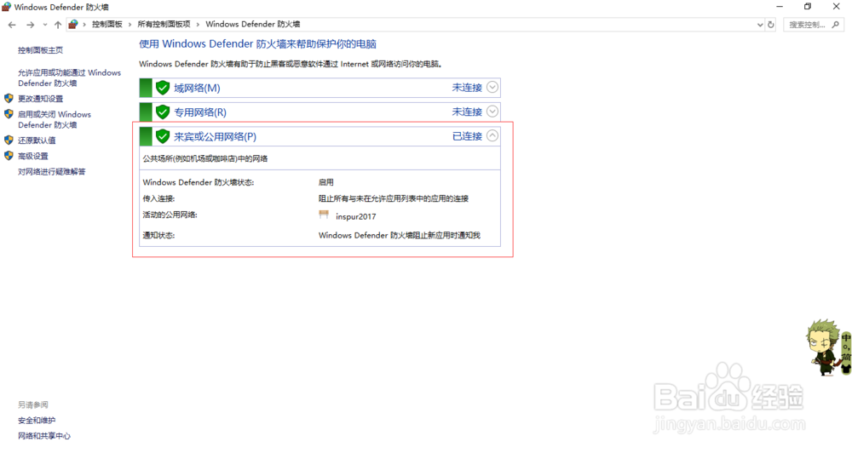Click the Control Panel address bar icon
The height and width of the screenshot is (453, 852).
pos(73,25)
